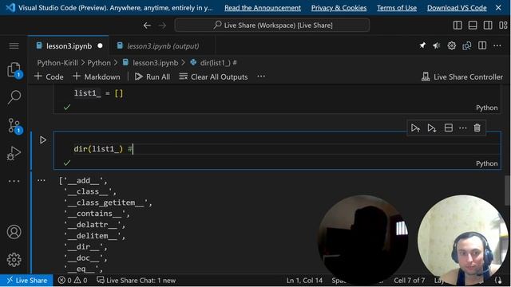511x287 pixels.
Task: Open the Accounts menu icon
Action: point(14,232)
